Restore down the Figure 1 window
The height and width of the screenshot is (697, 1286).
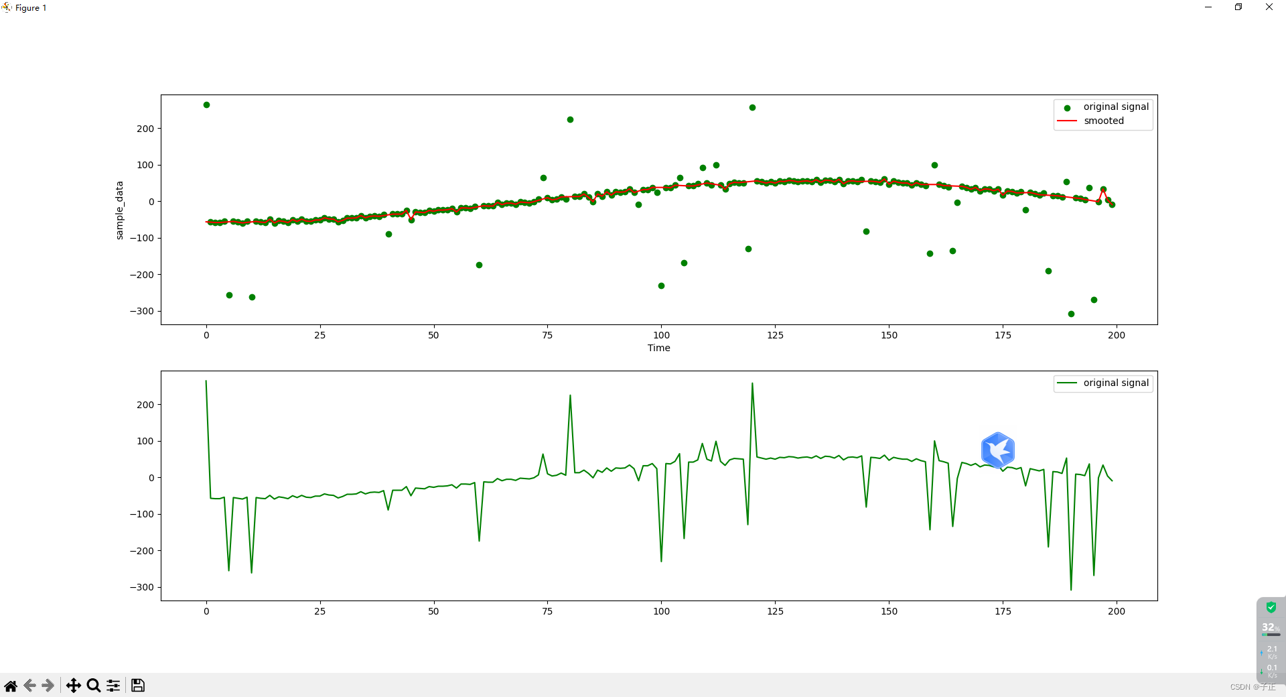1238,7
